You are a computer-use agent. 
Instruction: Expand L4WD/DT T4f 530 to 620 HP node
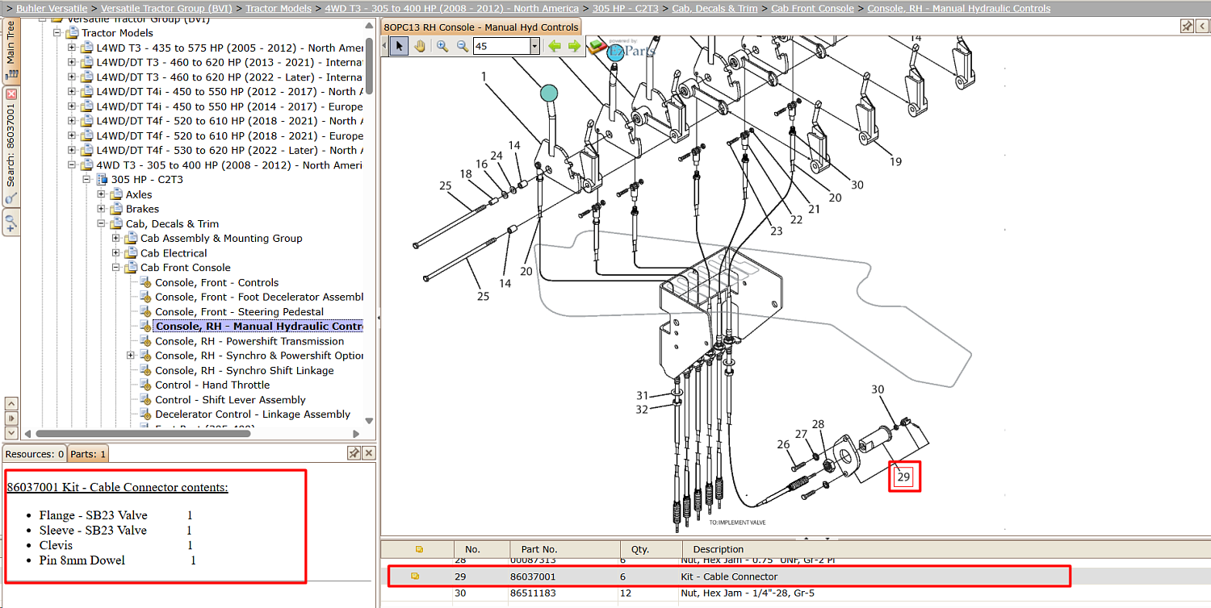pos(72,150)
